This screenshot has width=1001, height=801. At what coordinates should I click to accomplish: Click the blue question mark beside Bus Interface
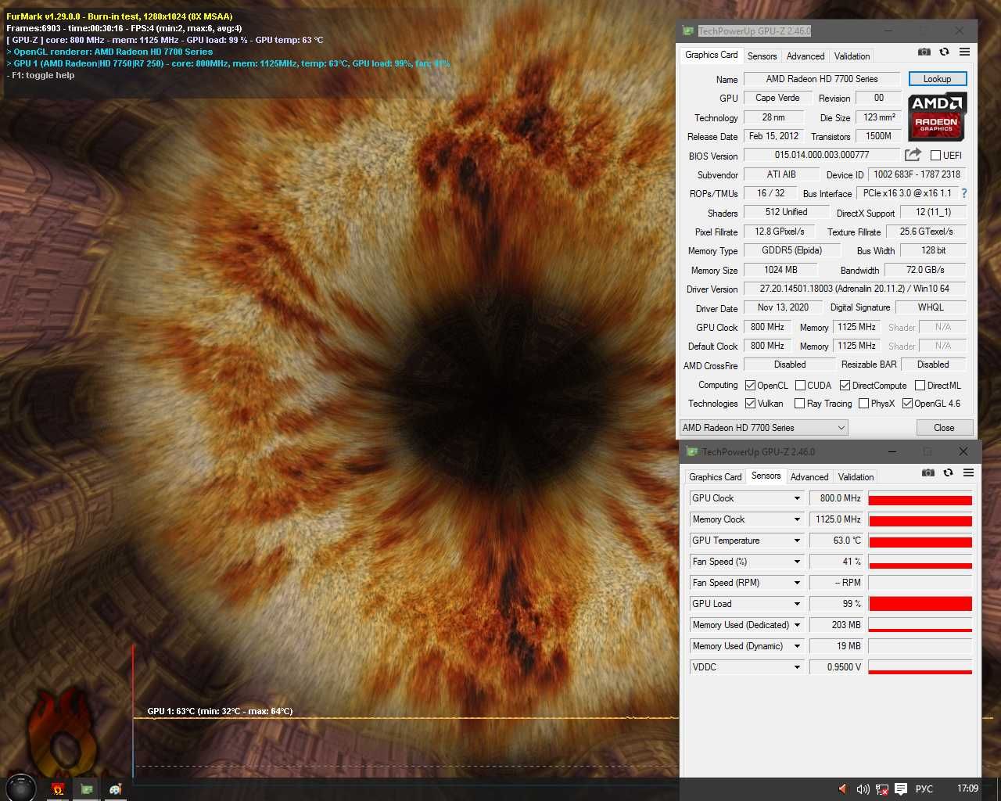963,193
